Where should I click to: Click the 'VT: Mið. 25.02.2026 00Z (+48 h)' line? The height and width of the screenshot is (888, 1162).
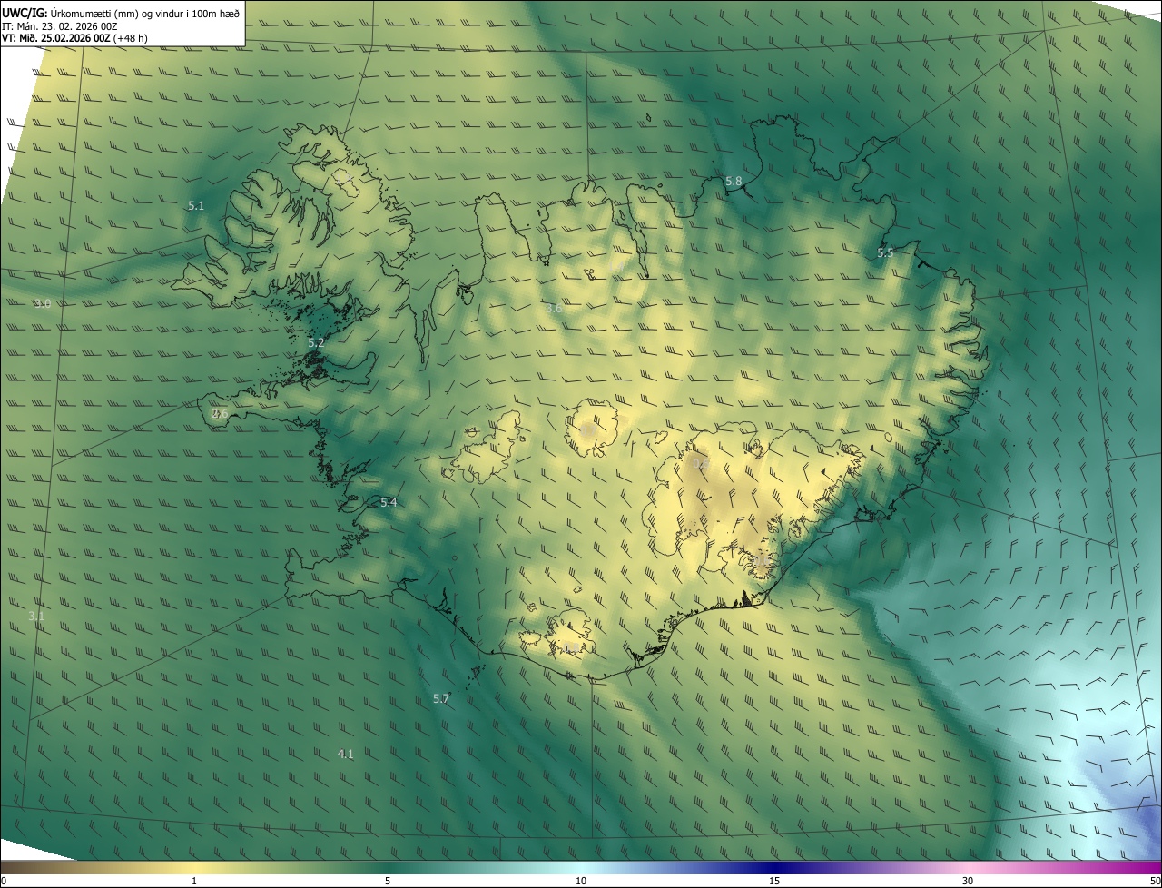click(74, 38)
